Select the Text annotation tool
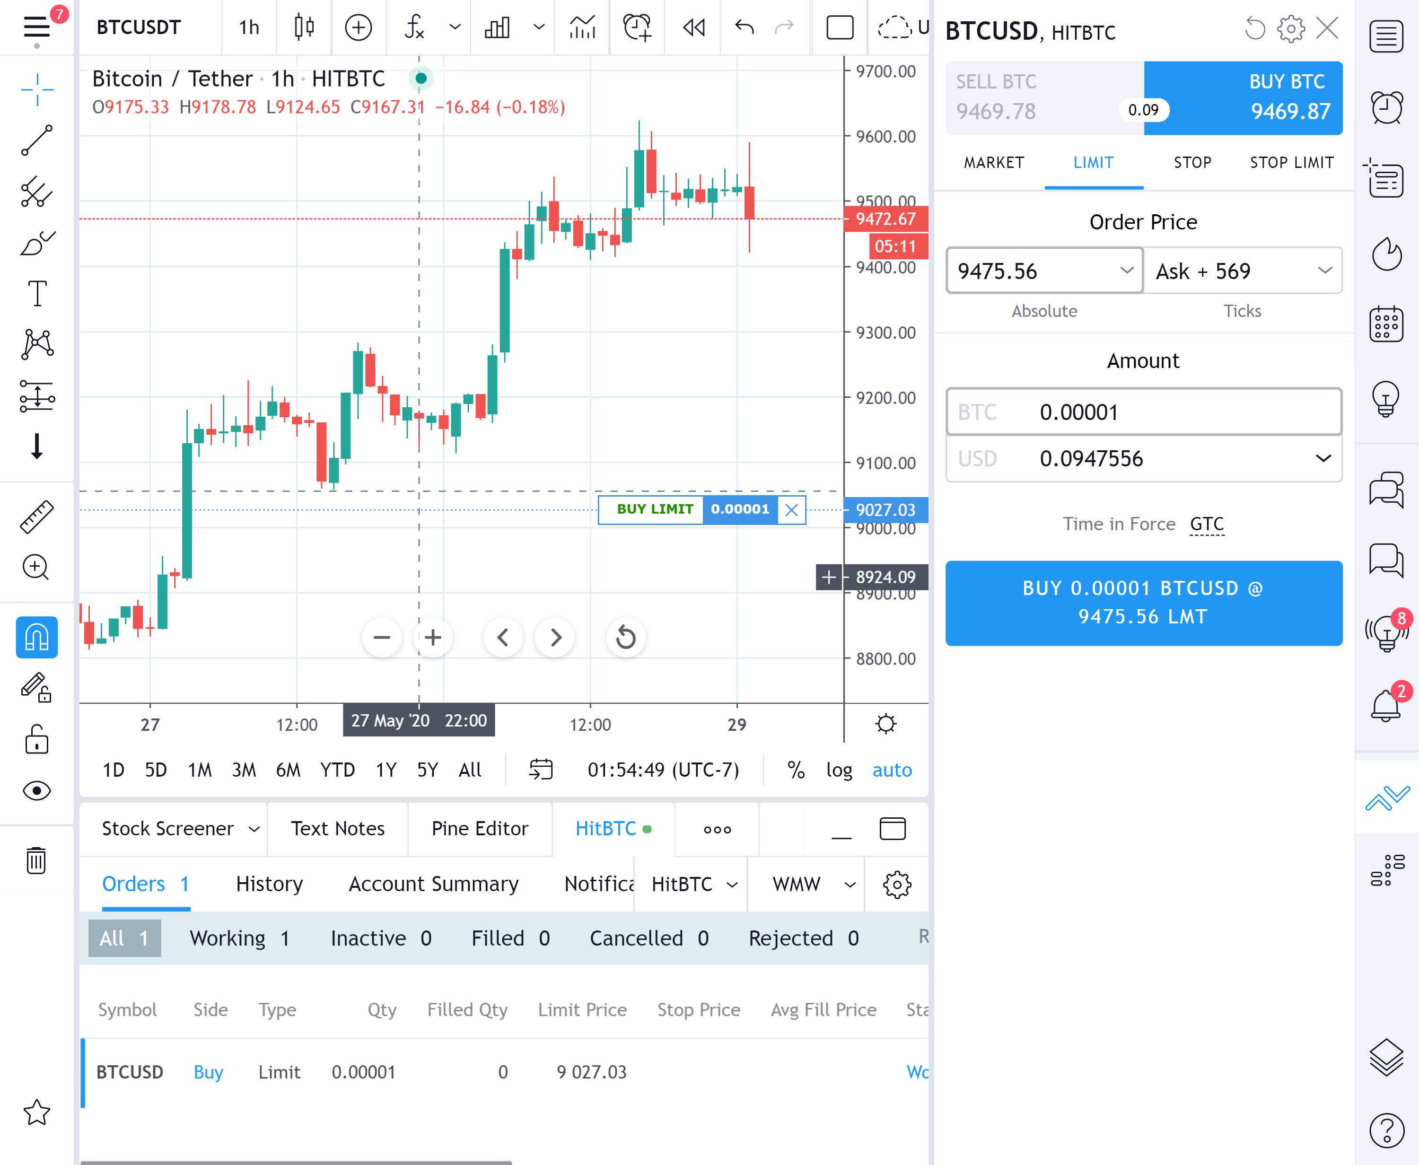 (x=37, y=293)
